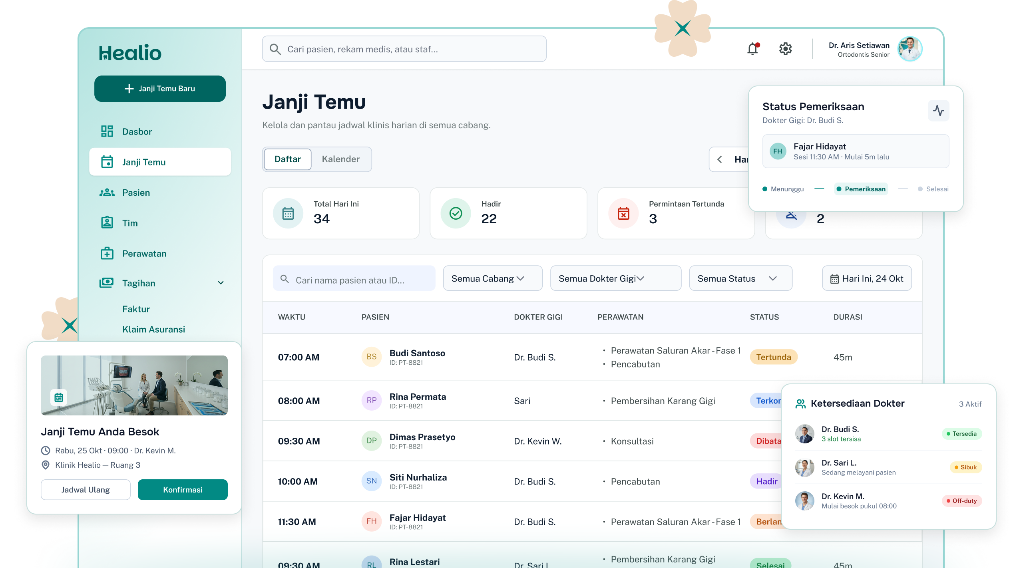Viewport: 1023px width, 568px height.
Task: Open the notifications bell
Action: pos(753,49)
